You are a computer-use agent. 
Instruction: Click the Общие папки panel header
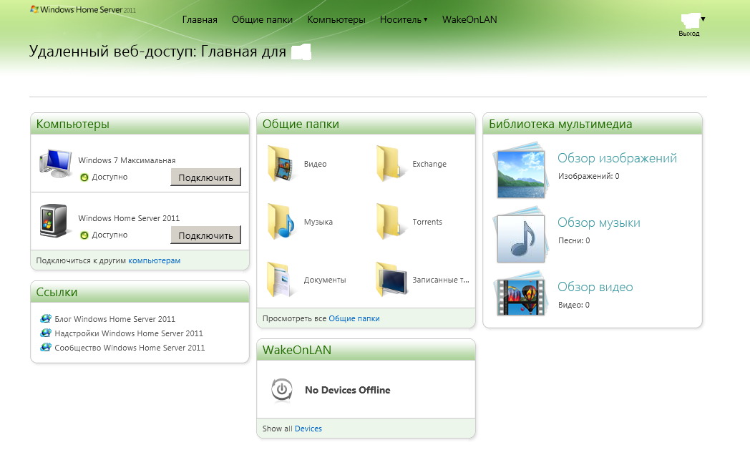click(366, 124)
